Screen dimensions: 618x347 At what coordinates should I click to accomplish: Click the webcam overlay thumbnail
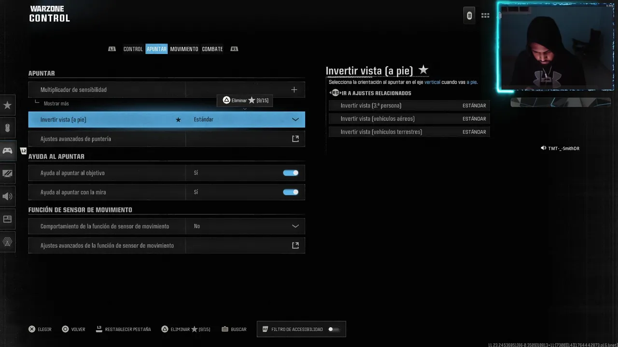[x=556, y=47]
